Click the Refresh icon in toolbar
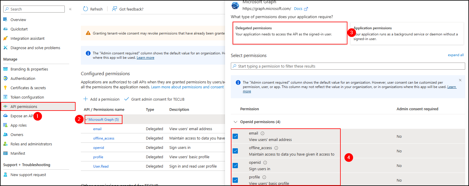The width and height of the screenshot is (469, 186). coord(86,9)
